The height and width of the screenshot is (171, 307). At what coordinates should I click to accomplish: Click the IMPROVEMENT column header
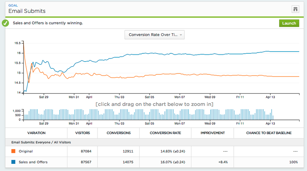click(213, 133)
